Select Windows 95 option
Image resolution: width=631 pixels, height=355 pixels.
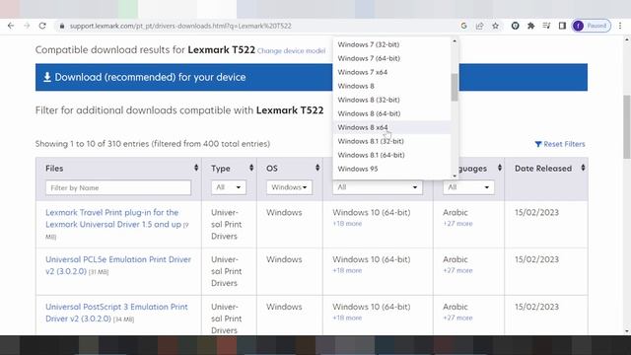pos(391,169)
